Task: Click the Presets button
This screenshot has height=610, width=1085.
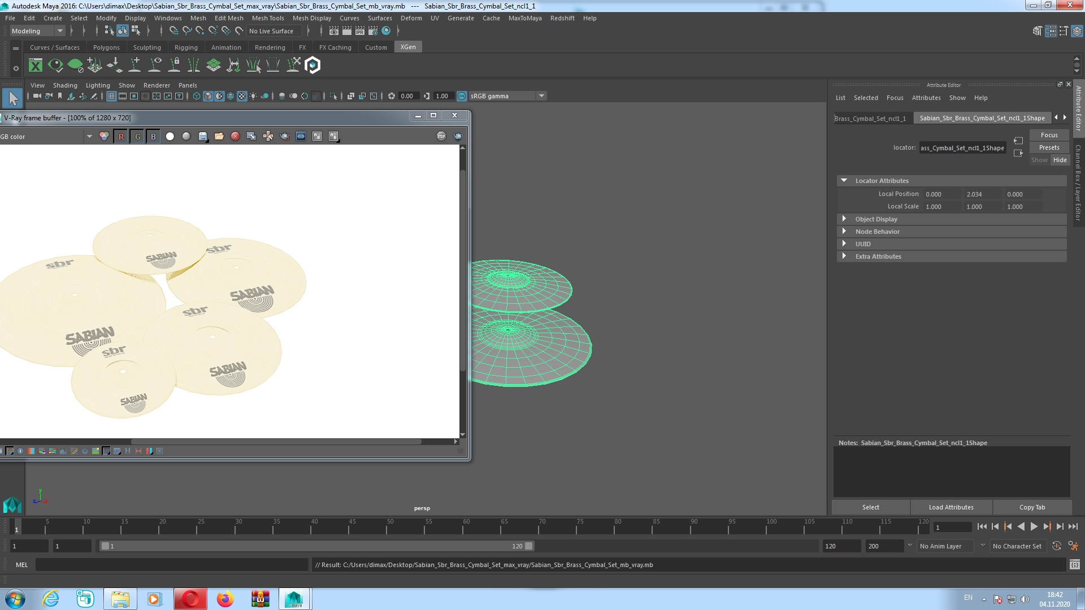Action: tap(1049, 147)
